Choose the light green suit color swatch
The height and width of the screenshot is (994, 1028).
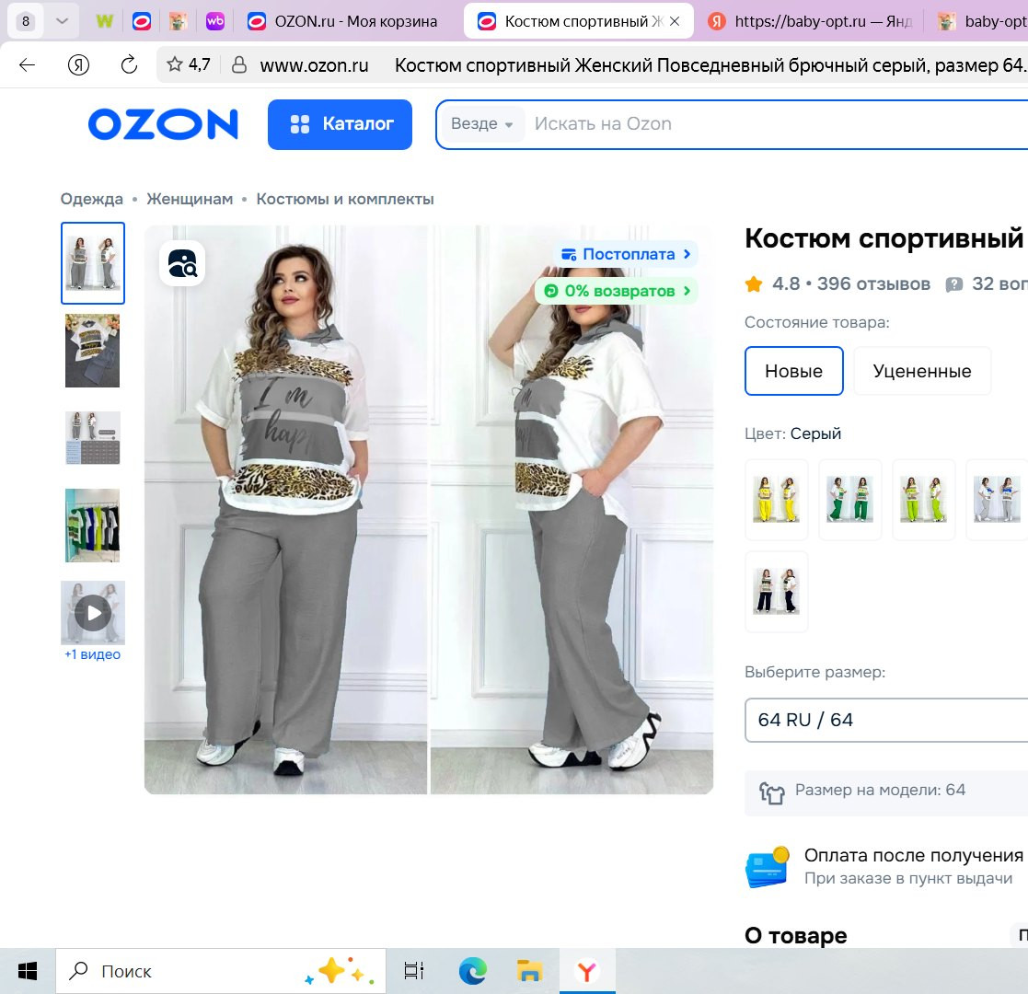pyautogui.click(x=924, y=500)
